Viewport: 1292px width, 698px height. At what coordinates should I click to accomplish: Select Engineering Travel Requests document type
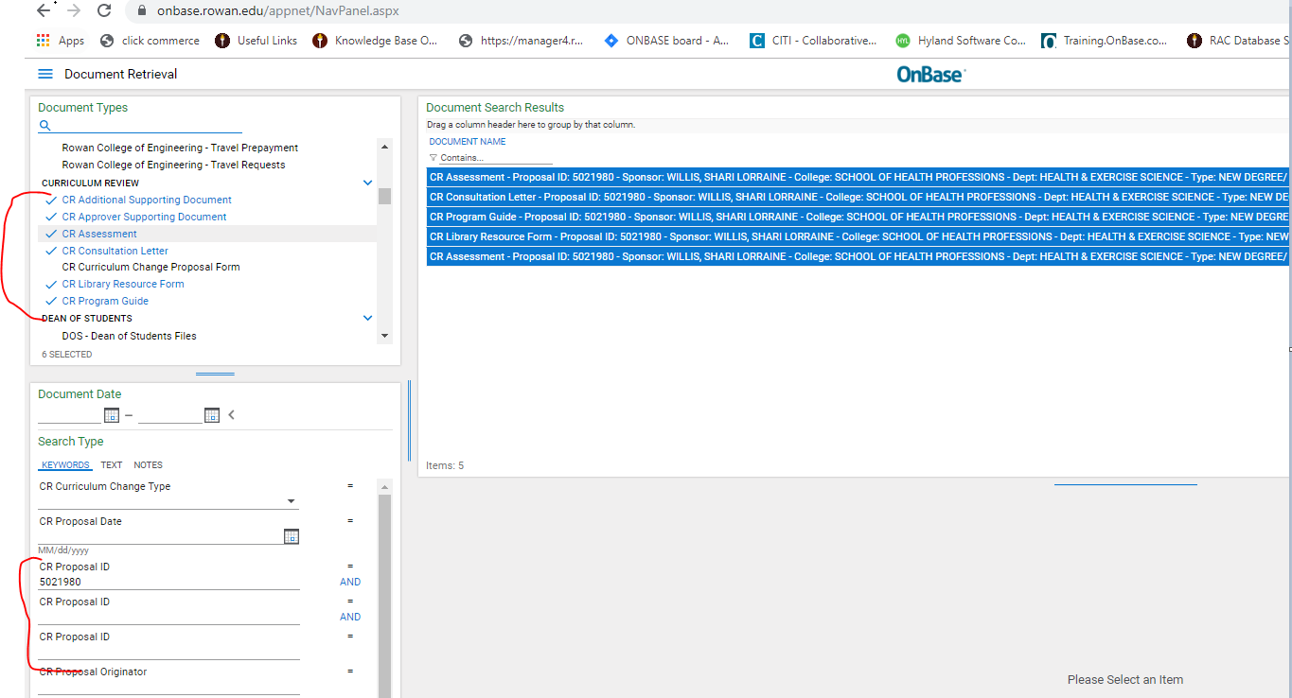point(173,165)
